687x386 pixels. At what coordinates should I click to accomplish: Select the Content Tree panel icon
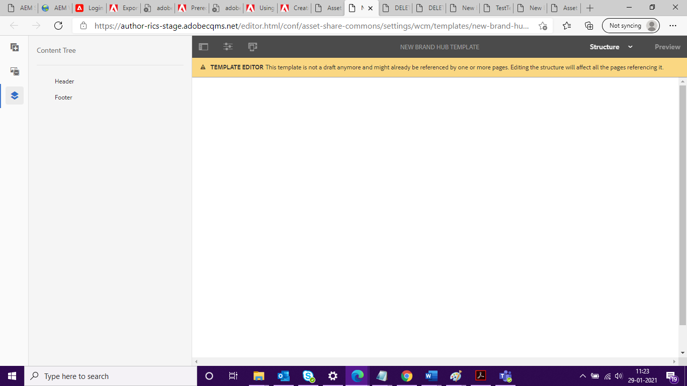pos(14,95)
